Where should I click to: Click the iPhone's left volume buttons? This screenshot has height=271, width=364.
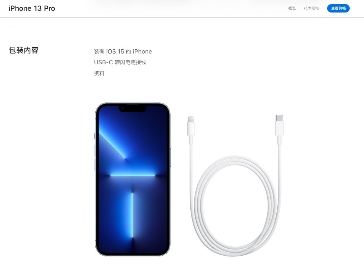tap(95, 157)
